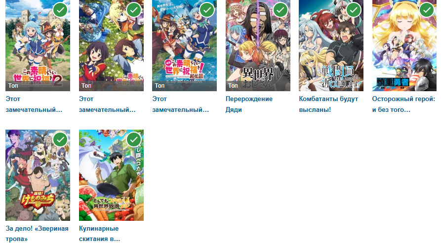The width and height of the screenshot is (441, 243).
Task: Click the wolf and cook poster thumbnail
Action: [112, 175]
